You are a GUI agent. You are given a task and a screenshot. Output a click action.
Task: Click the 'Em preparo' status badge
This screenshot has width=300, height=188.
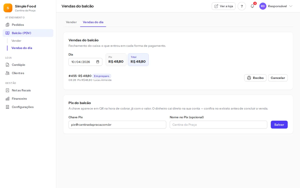click(101, 76)
